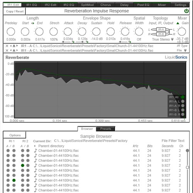Click the Hold knob
The image size is (193, 193).
(110, 32)
